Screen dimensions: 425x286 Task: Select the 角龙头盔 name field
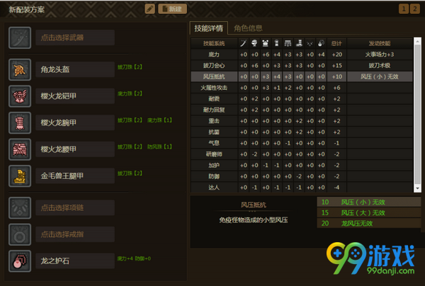coord(75,69)
